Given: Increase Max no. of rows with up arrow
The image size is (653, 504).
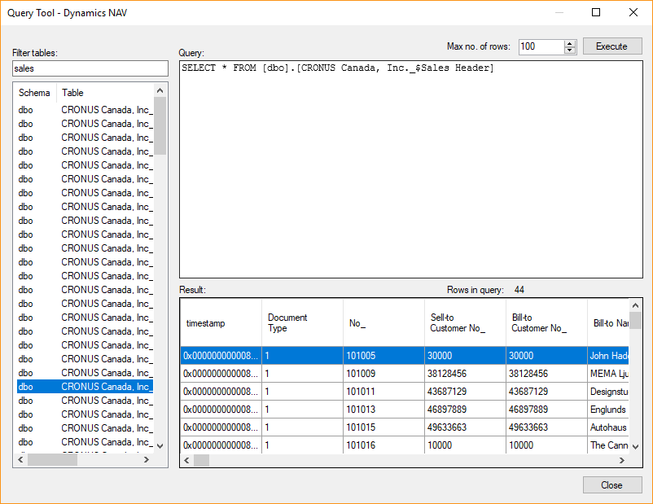Looking at the screenshot, I should [570, 43].
